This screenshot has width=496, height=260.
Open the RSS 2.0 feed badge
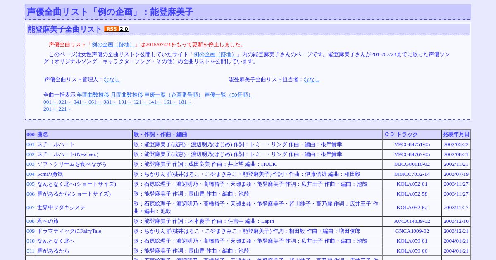click(117, 29)
